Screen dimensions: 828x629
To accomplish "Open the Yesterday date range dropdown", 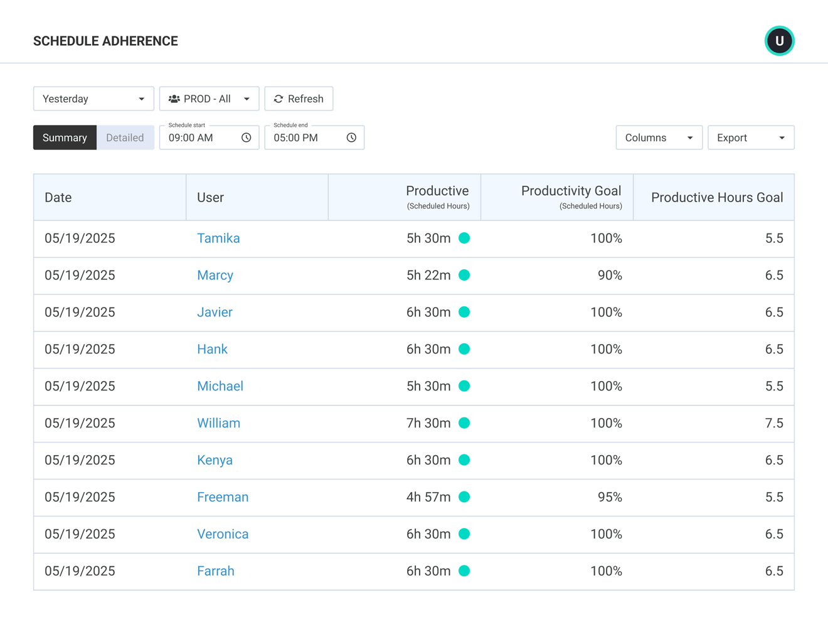I will [x=93, y=99].
